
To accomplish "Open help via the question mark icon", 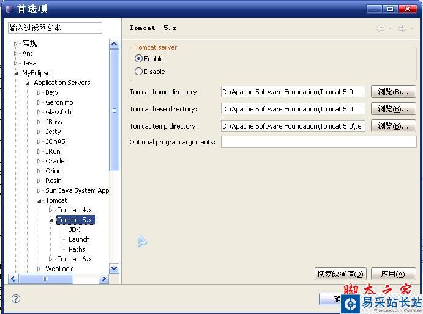I will coord(16,299).
